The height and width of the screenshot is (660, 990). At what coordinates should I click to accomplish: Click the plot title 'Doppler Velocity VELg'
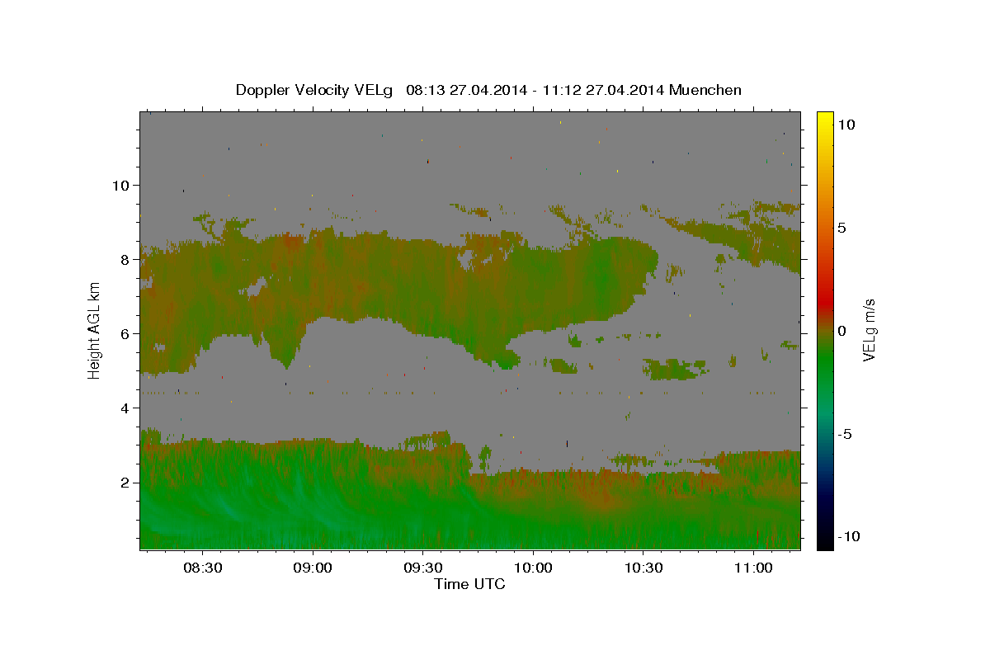tap(316, 90)
